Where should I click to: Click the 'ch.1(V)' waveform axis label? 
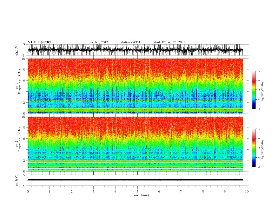[17, 50]
